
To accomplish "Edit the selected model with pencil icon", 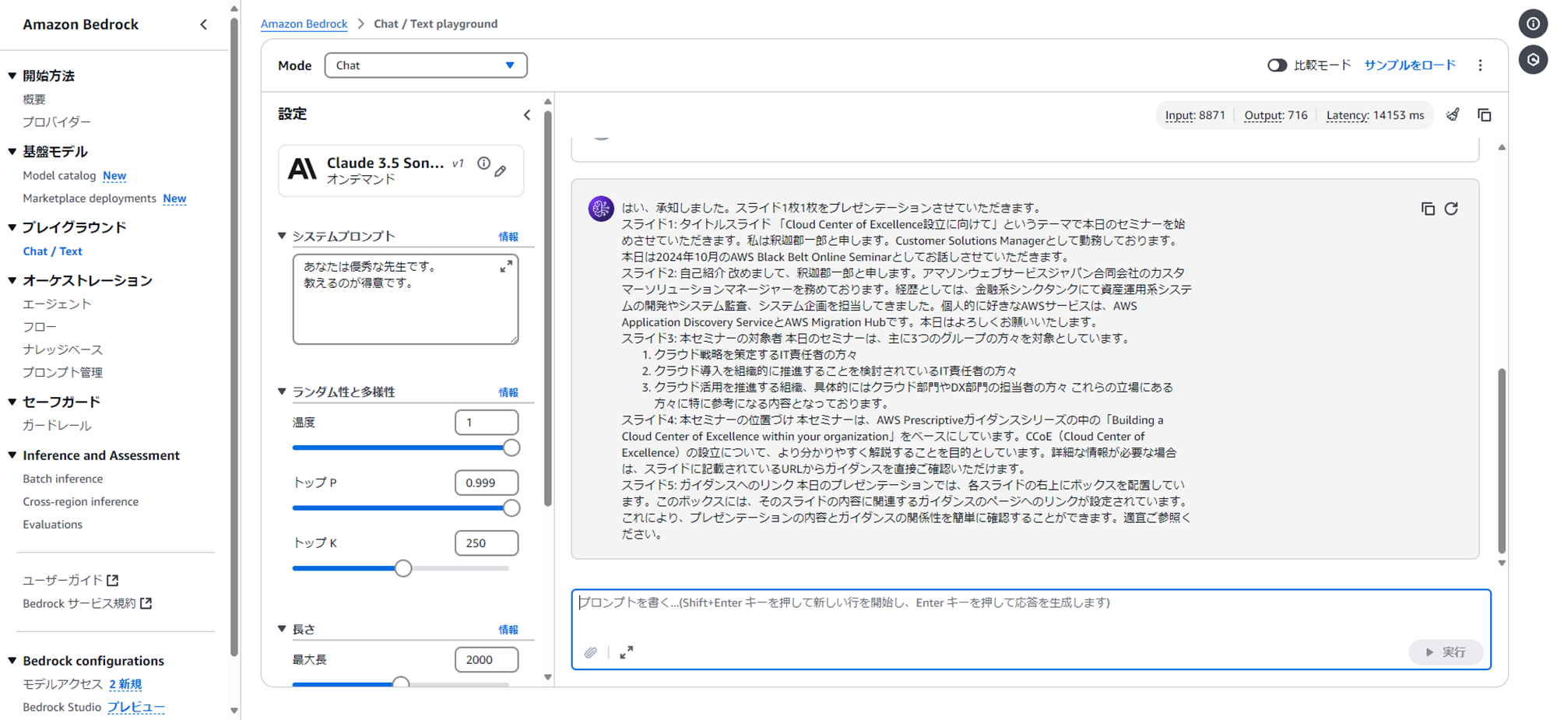I will [501, 170].
